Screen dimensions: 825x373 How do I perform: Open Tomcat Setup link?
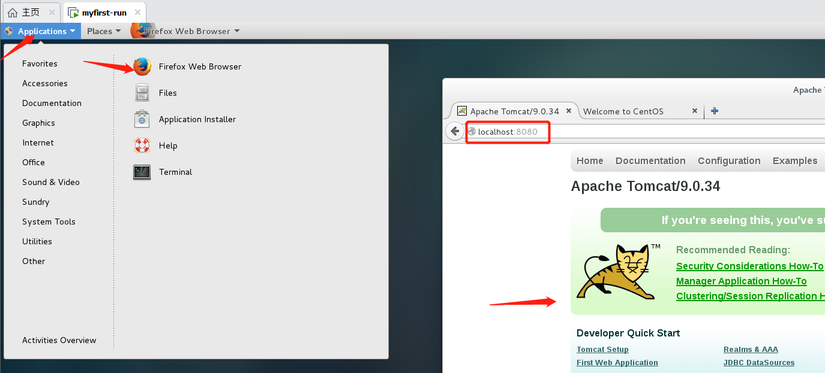(602, 349)
